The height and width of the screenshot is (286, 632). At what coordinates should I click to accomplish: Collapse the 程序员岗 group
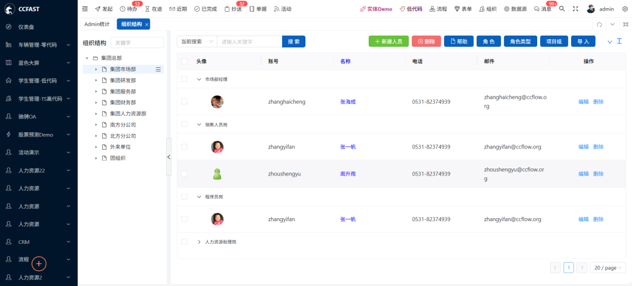(199, 197)
